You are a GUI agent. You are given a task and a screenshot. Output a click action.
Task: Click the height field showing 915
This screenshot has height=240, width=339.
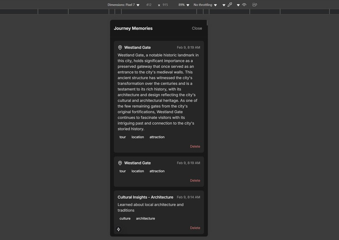click(165, 5)
